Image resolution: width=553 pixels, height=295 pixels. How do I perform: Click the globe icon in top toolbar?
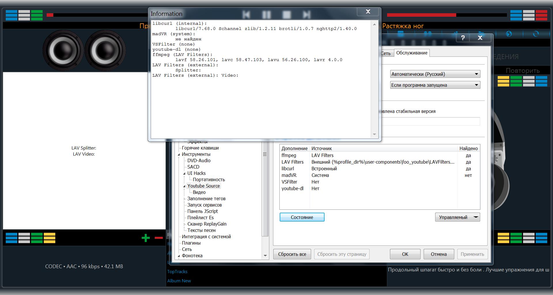pos(509,34)
